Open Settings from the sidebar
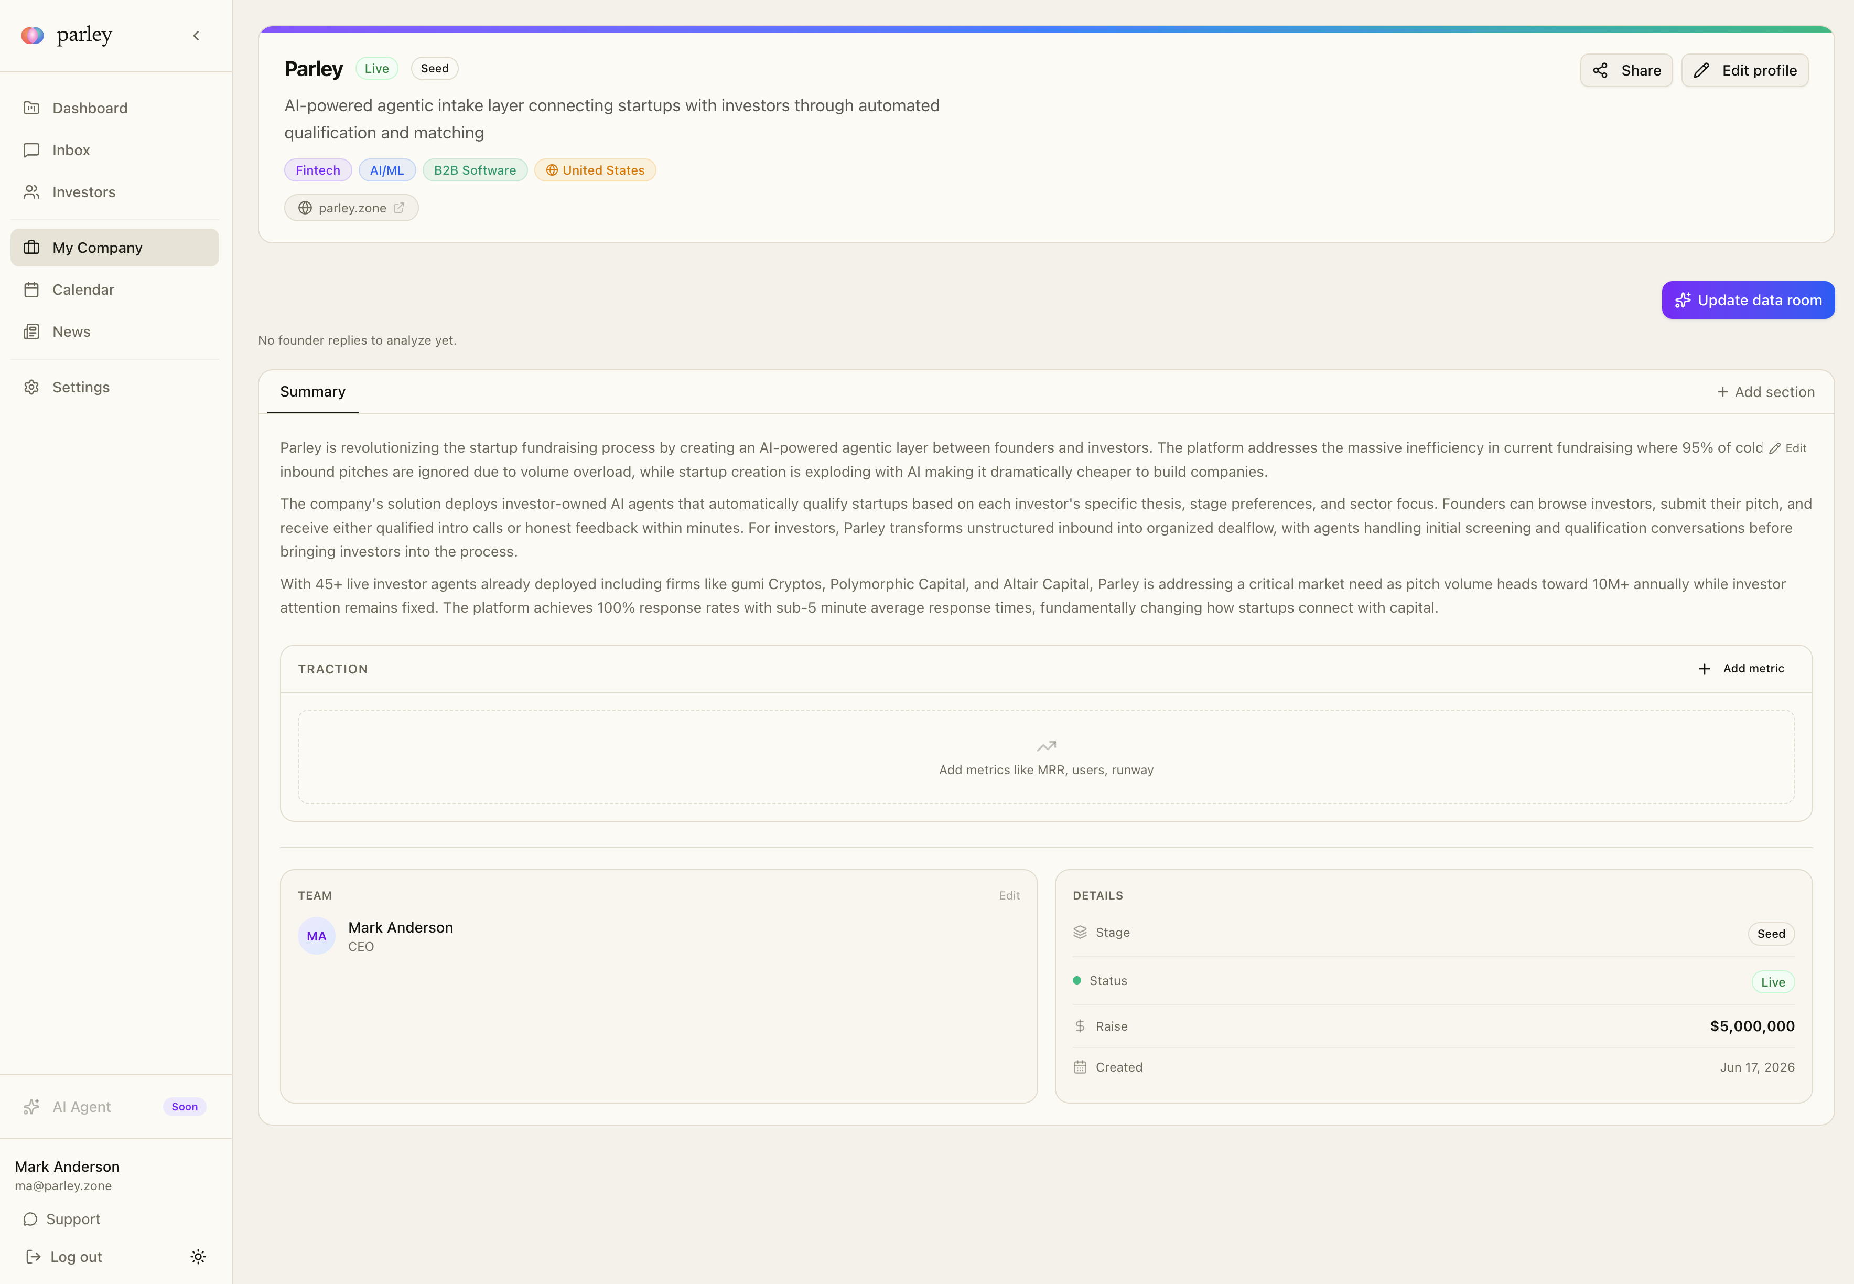 [114, 387]
